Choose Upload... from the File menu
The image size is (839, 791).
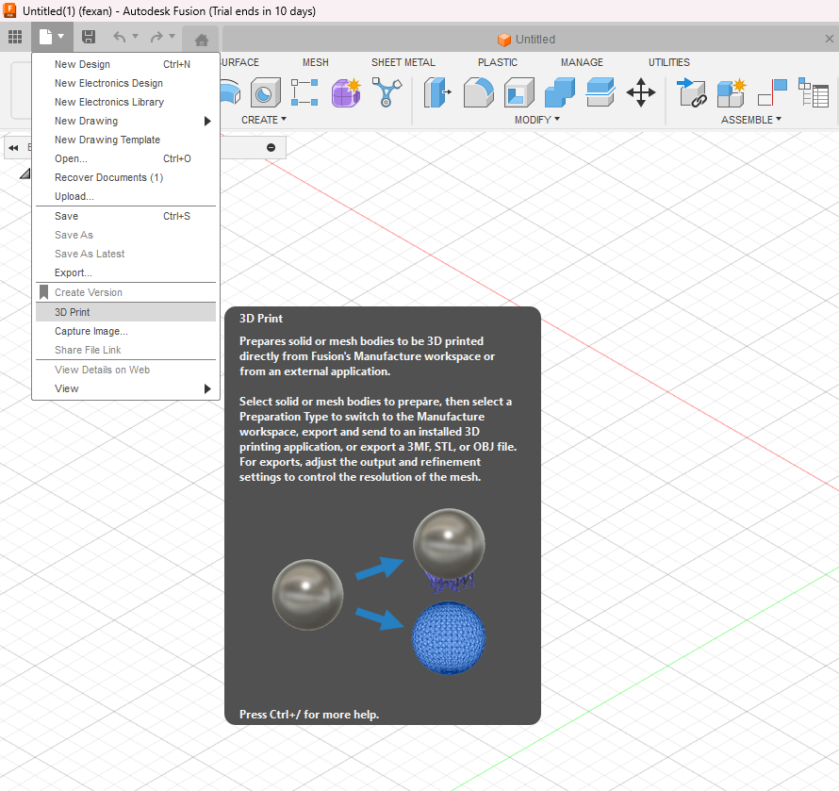(125, 196)
